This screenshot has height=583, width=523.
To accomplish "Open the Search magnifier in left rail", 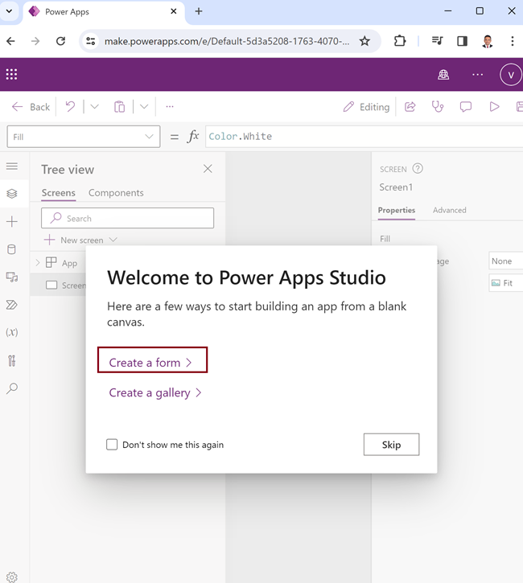I will (11, 388).
